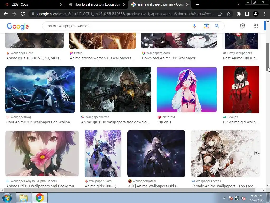The image size is (270, 203).
Task: Open WallpaperBetter girl with rifle thumbnail
Action: tap(116, 90)
